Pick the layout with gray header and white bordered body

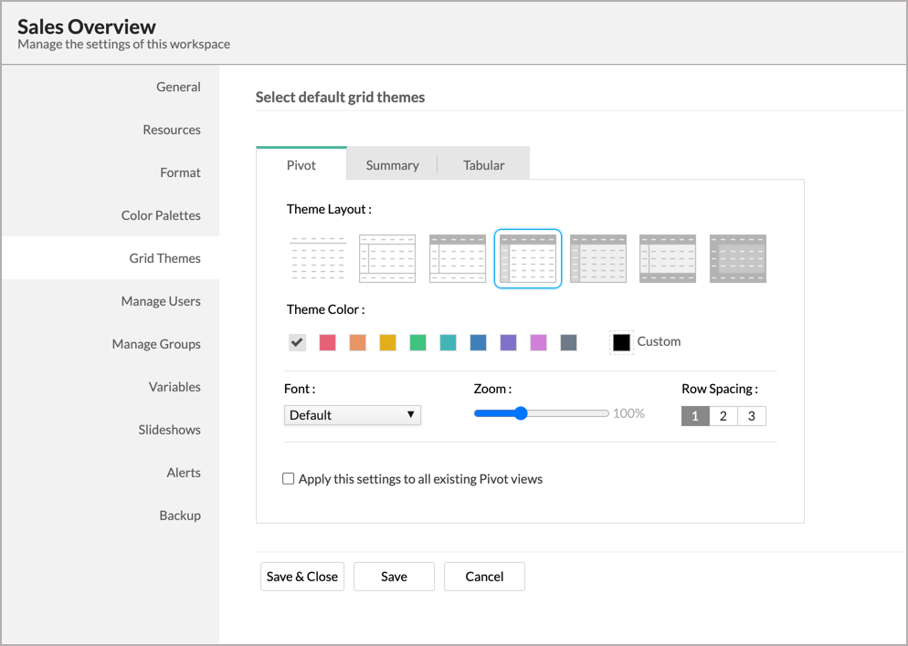(458, 258)
